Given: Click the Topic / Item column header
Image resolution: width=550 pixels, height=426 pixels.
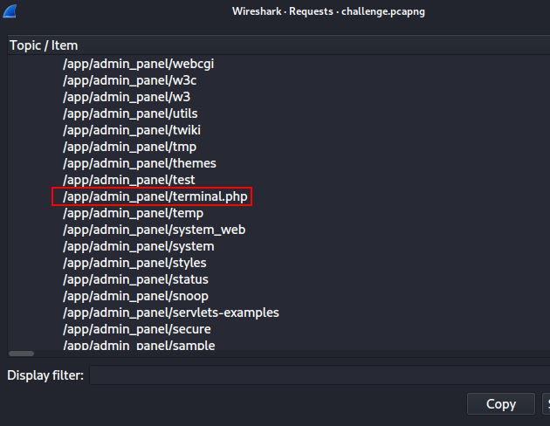Looking at the screenshot, I should pos(50,45).
